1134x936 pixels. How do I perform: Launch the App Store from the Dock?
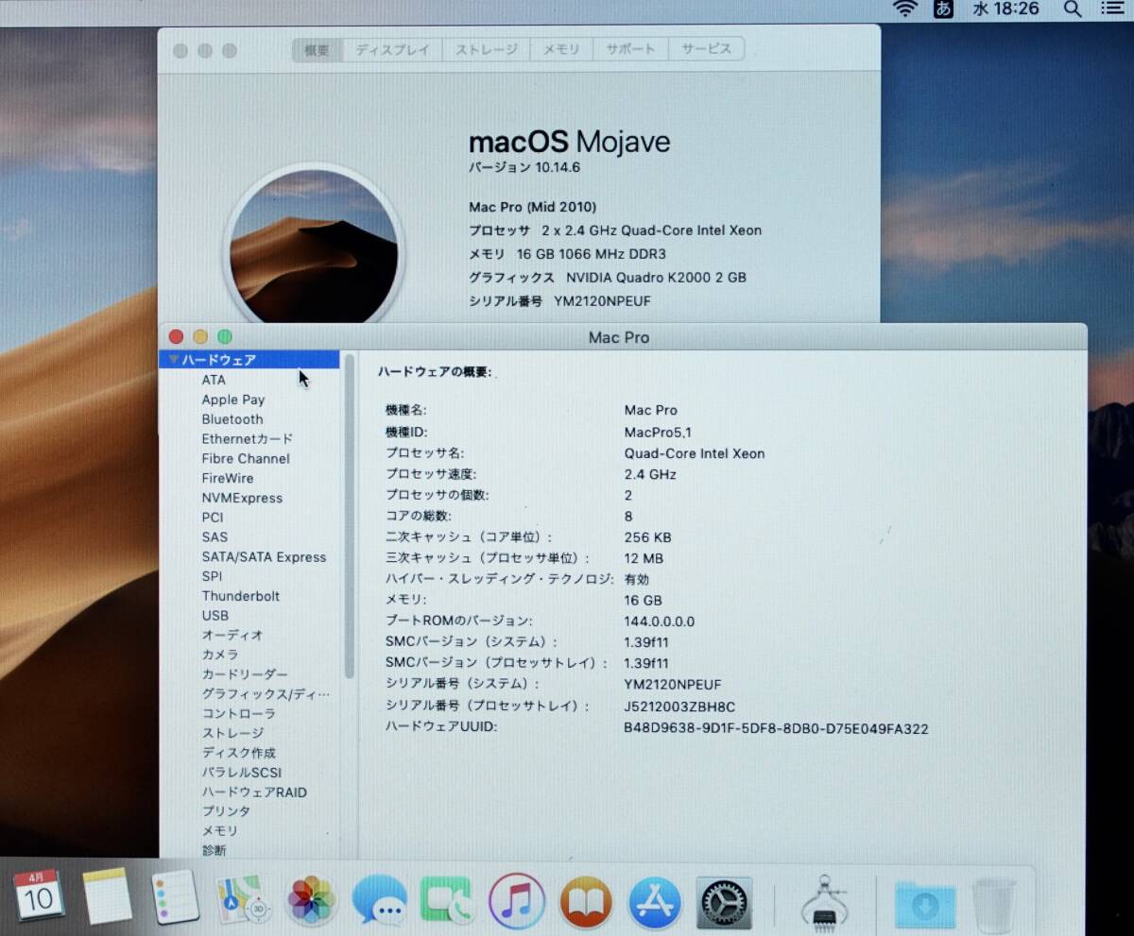[655, 902]
